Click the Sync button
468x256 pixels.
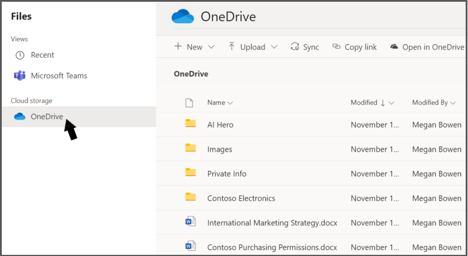click(305, 47)
